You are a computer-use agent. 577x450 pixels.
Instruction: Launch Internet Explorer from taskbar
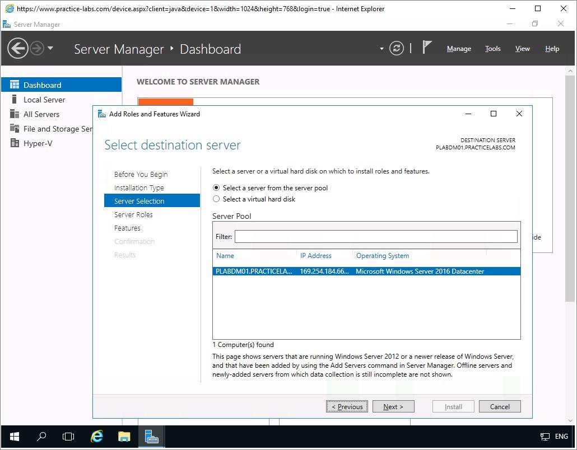pyautogui.click(x=97, y=437)
